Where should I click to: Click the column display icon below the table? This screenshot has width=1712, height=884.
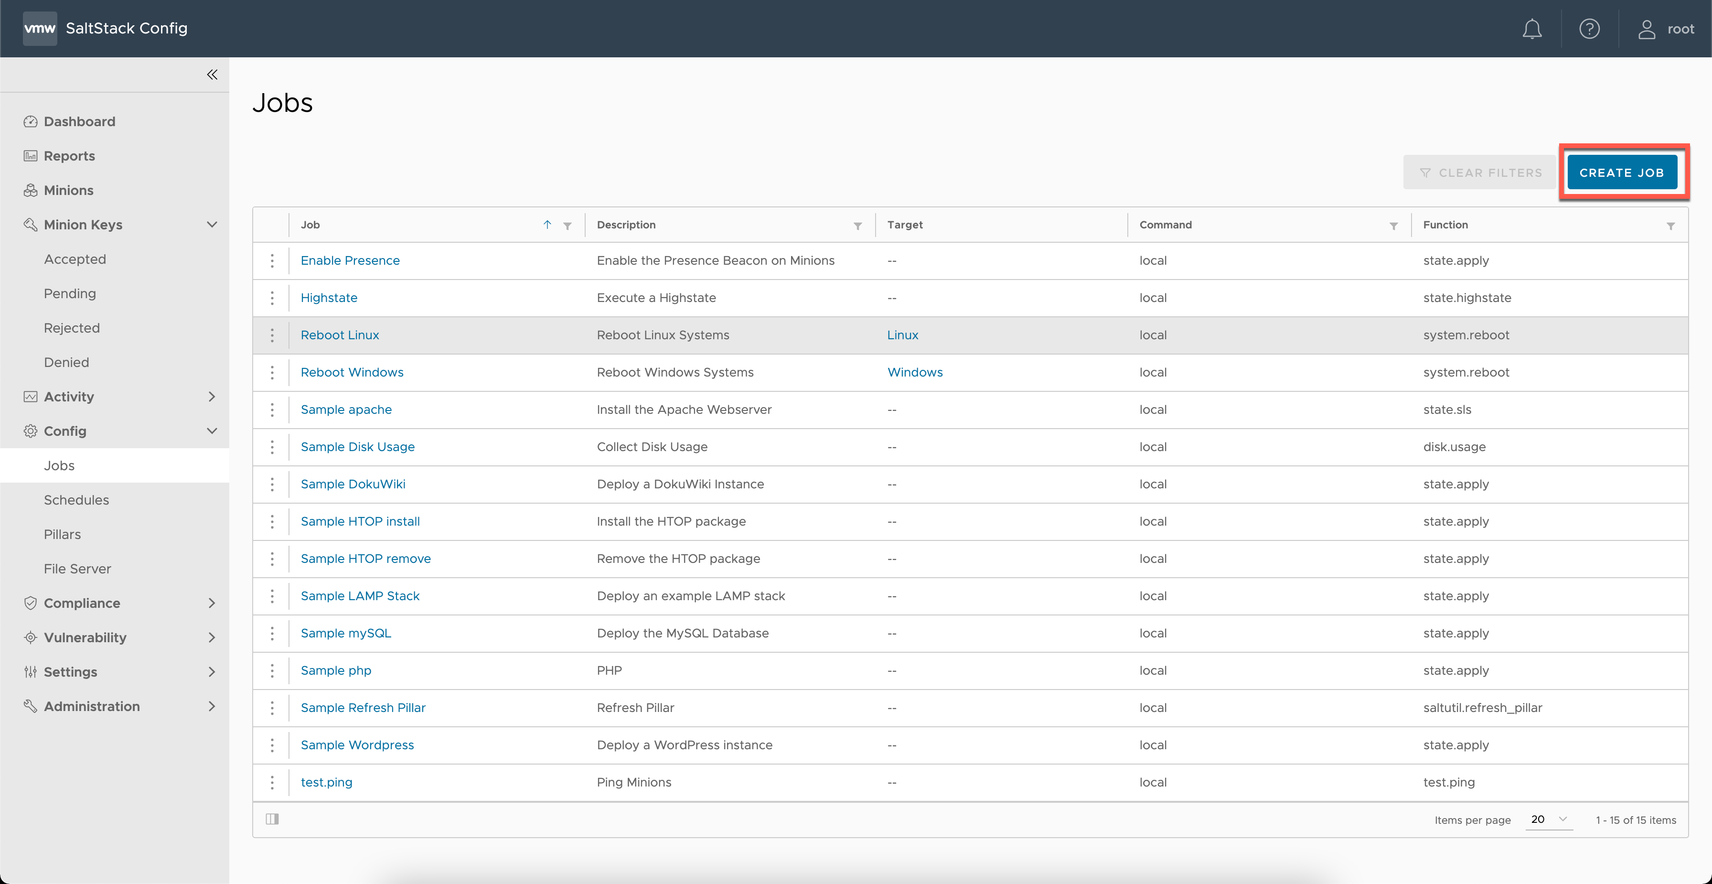[x=272, y=819]
